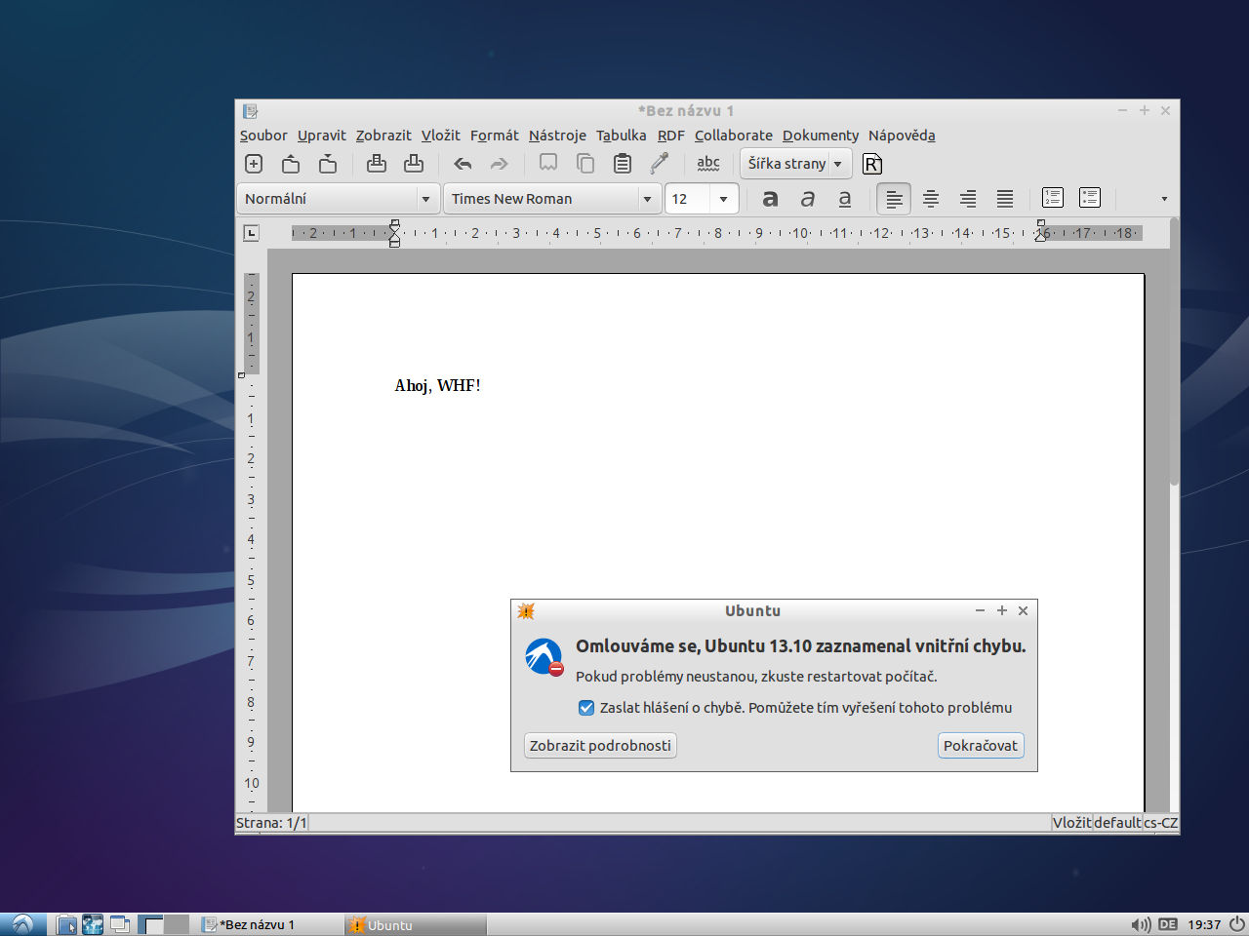Image resolution: width=1249 pixels, height=936 pixels.
Task: Click the DE keyboard layout indicator
Action: point(1168,924)
